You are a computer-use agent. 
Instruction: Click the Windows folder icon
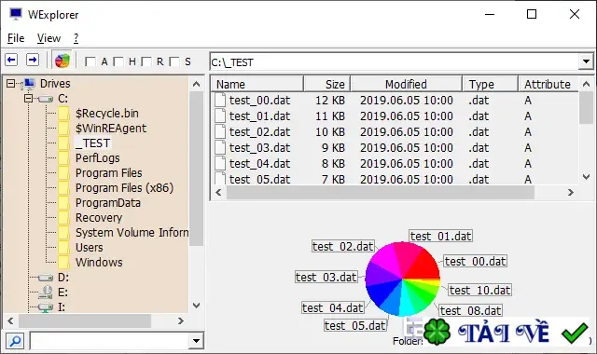coord(63,263)
